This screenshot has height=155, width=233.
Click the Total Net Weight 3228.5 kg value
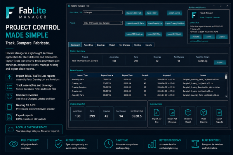pos(203,61)
